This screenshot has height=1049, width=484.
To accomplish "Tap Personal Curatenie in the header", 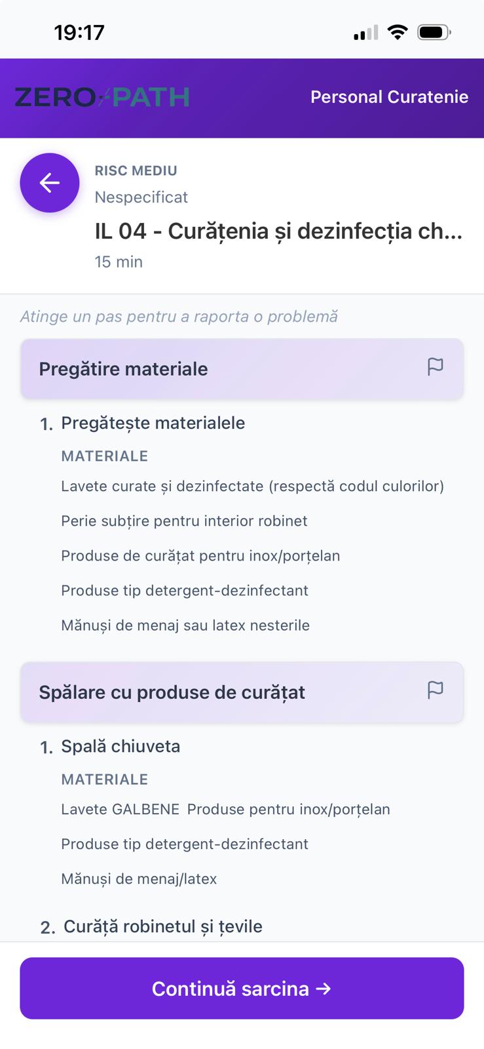I will pos(389,97).
